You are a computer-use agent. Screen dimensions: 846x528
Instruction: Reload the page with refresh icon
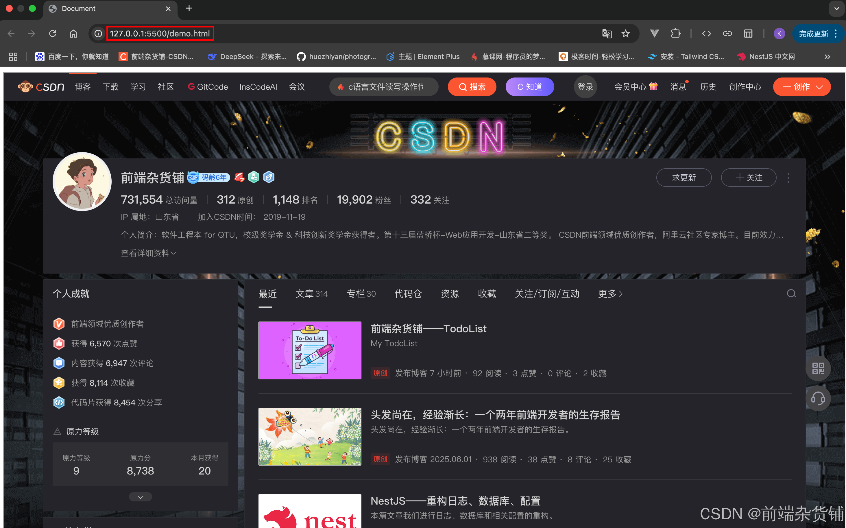[x=53, y=34]
